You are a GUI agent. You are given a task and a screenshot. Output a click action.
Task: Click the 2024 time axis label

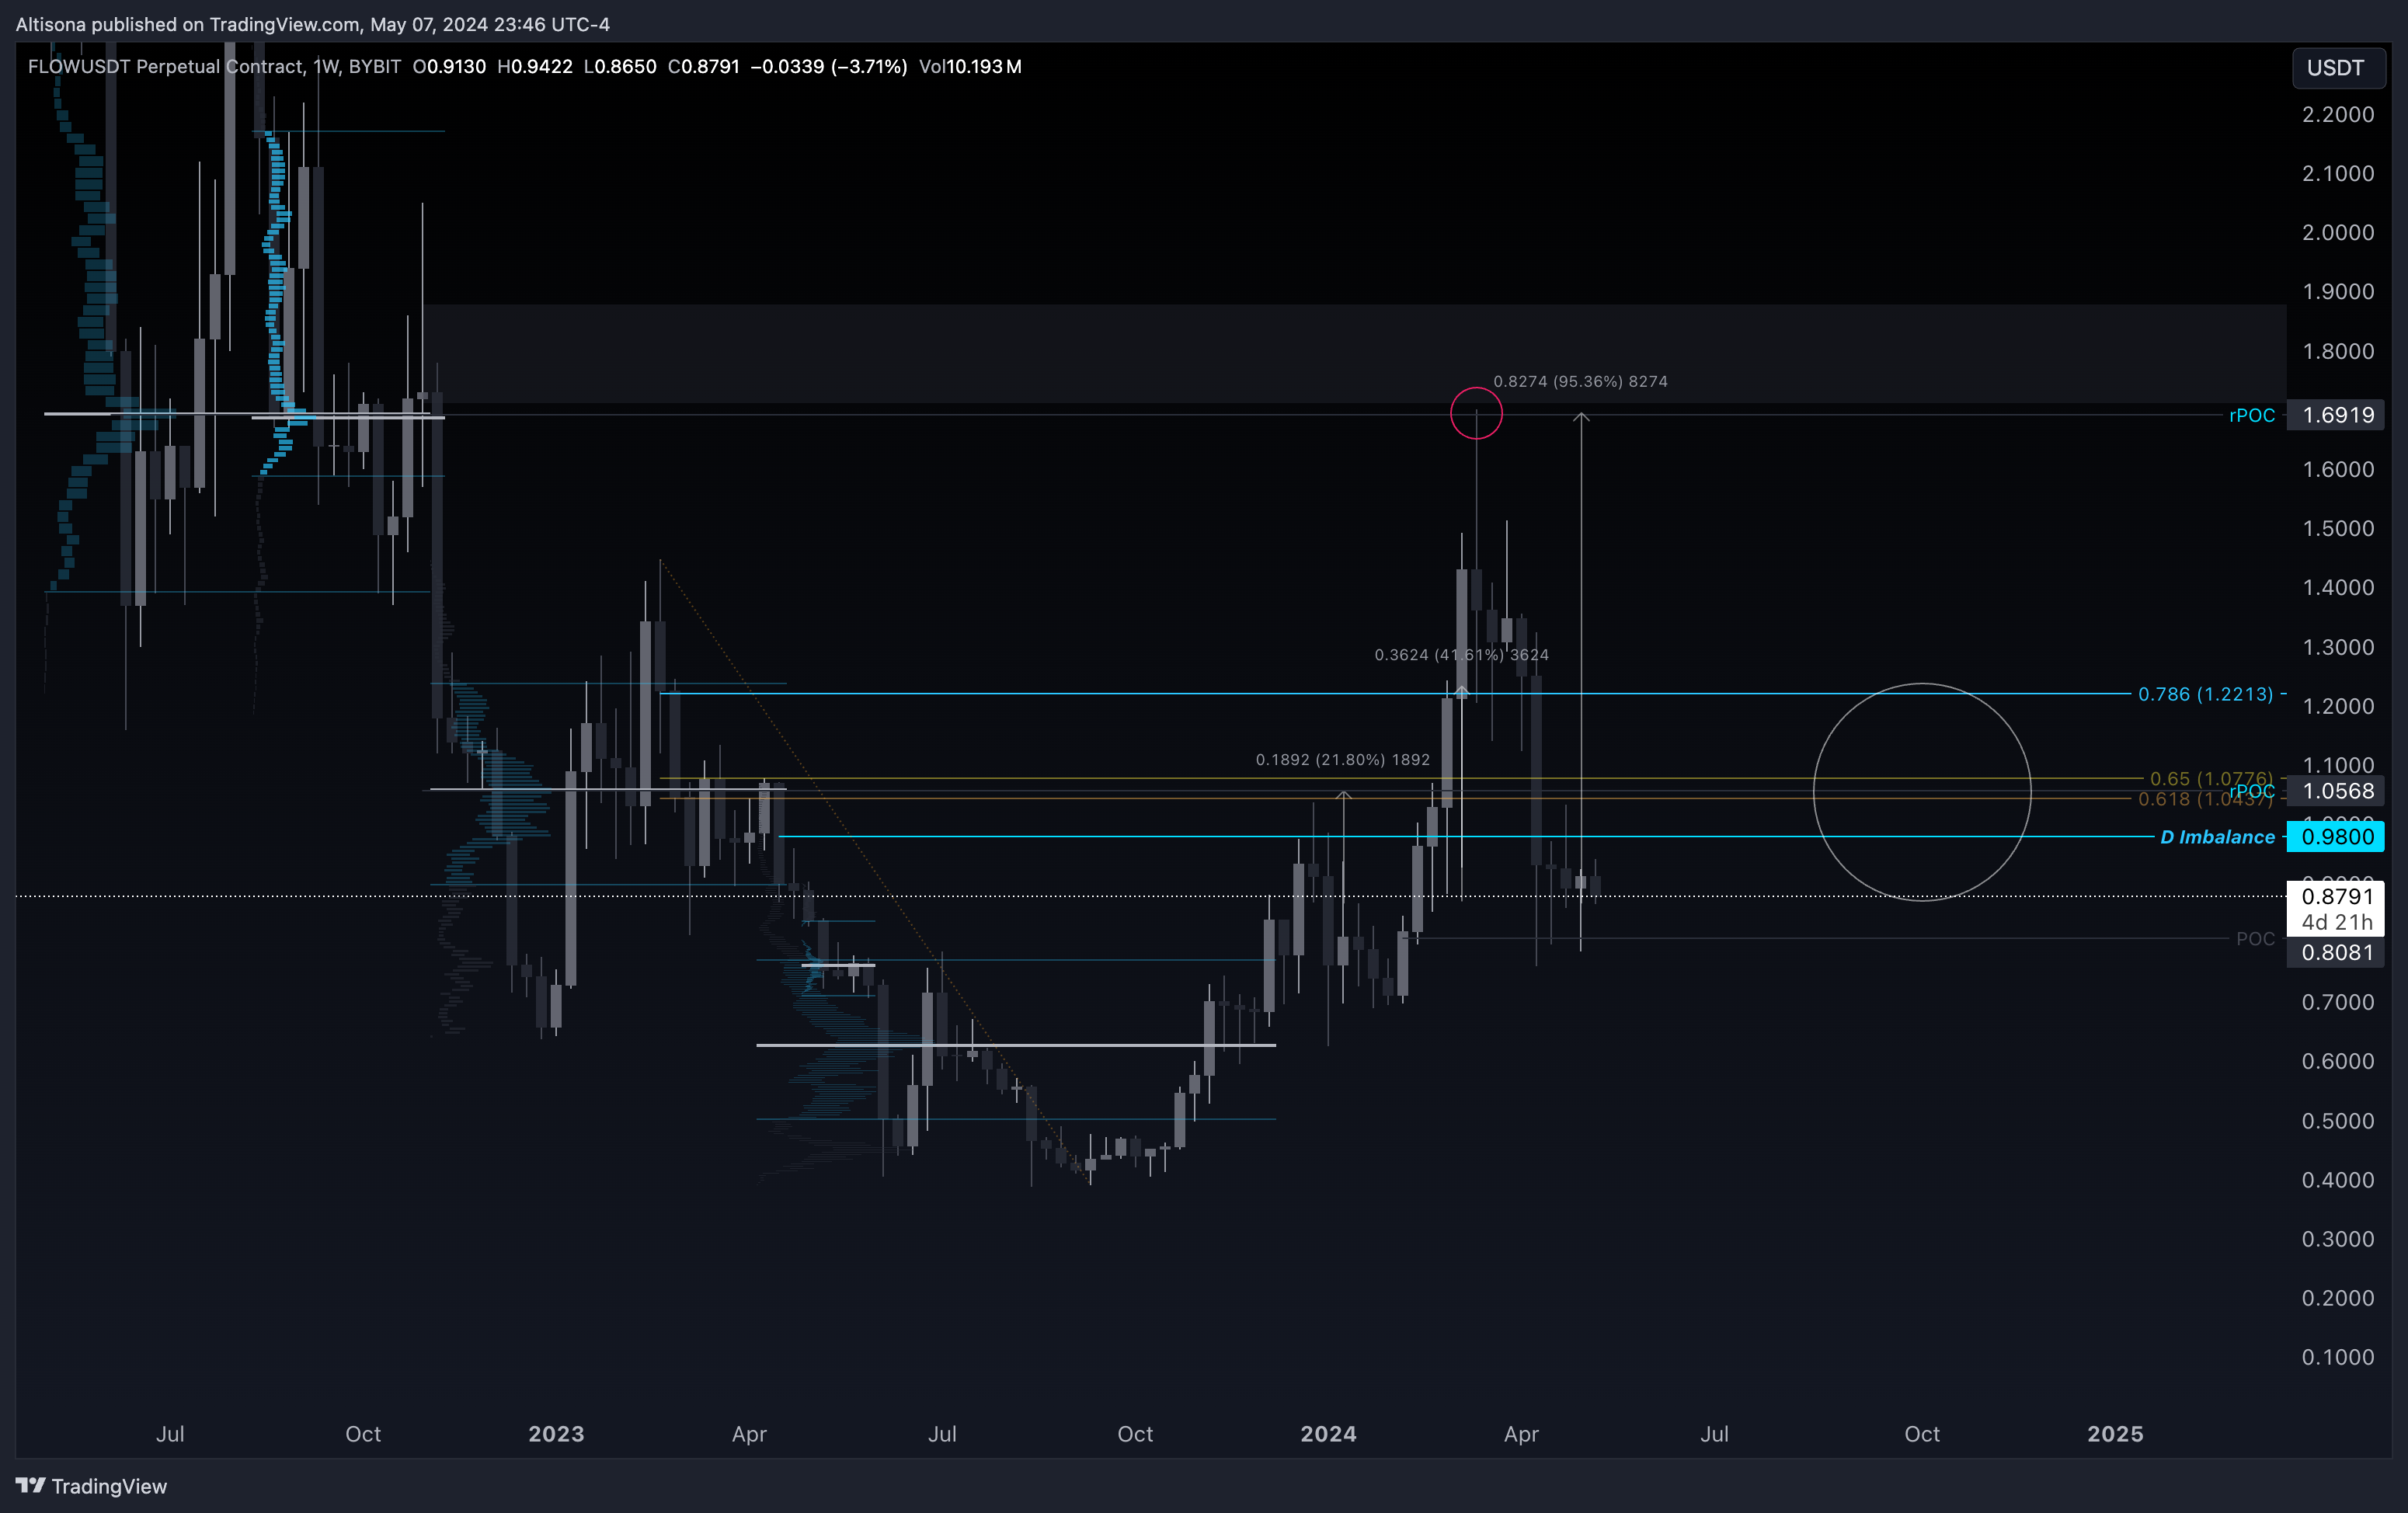point(1328,1434)
